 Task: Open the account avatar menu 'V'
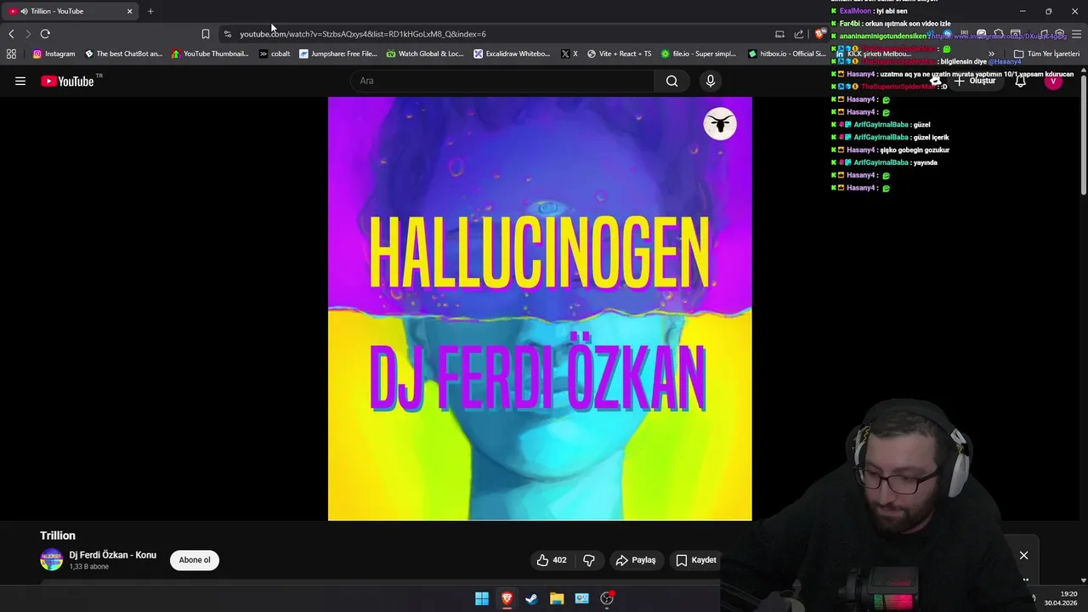tap(1053, 81)
